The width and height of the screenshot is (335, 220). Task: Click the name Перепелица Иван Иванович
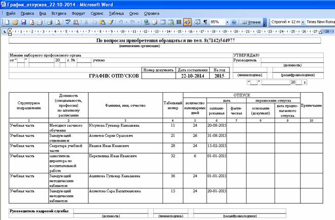(x=113, y=156)
